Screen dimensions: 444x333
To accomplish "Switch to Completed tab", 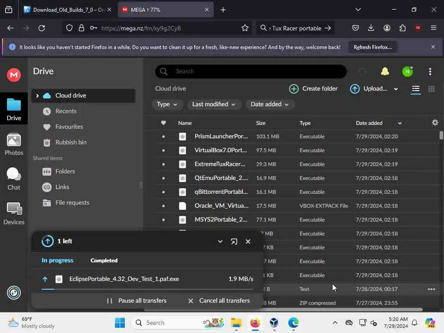I will click(x=104, y=261).
